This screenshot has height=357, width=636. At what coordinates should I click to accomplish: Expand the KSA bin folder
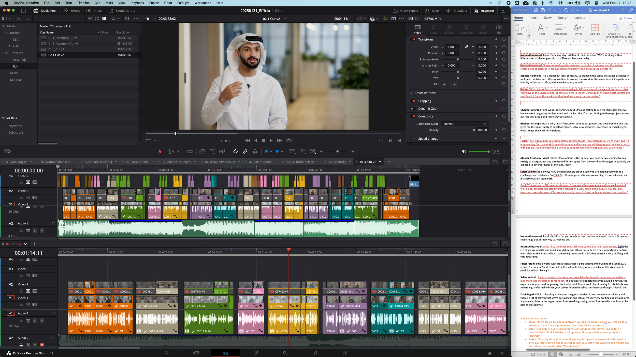pos(10,39)
